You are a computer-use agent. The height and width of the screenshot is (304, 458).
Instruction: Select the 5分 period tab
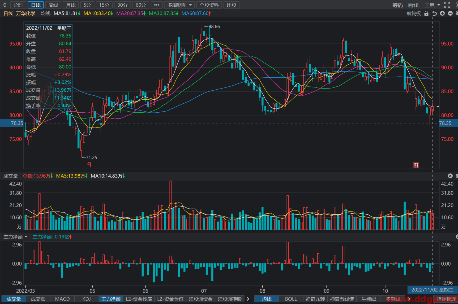coord(87,5)
